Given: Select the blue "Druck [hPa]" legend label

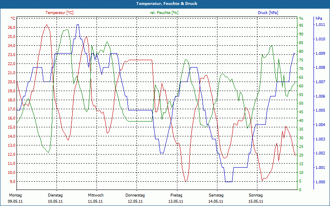Looking at the screenshot, I should [x=268, y=13].
